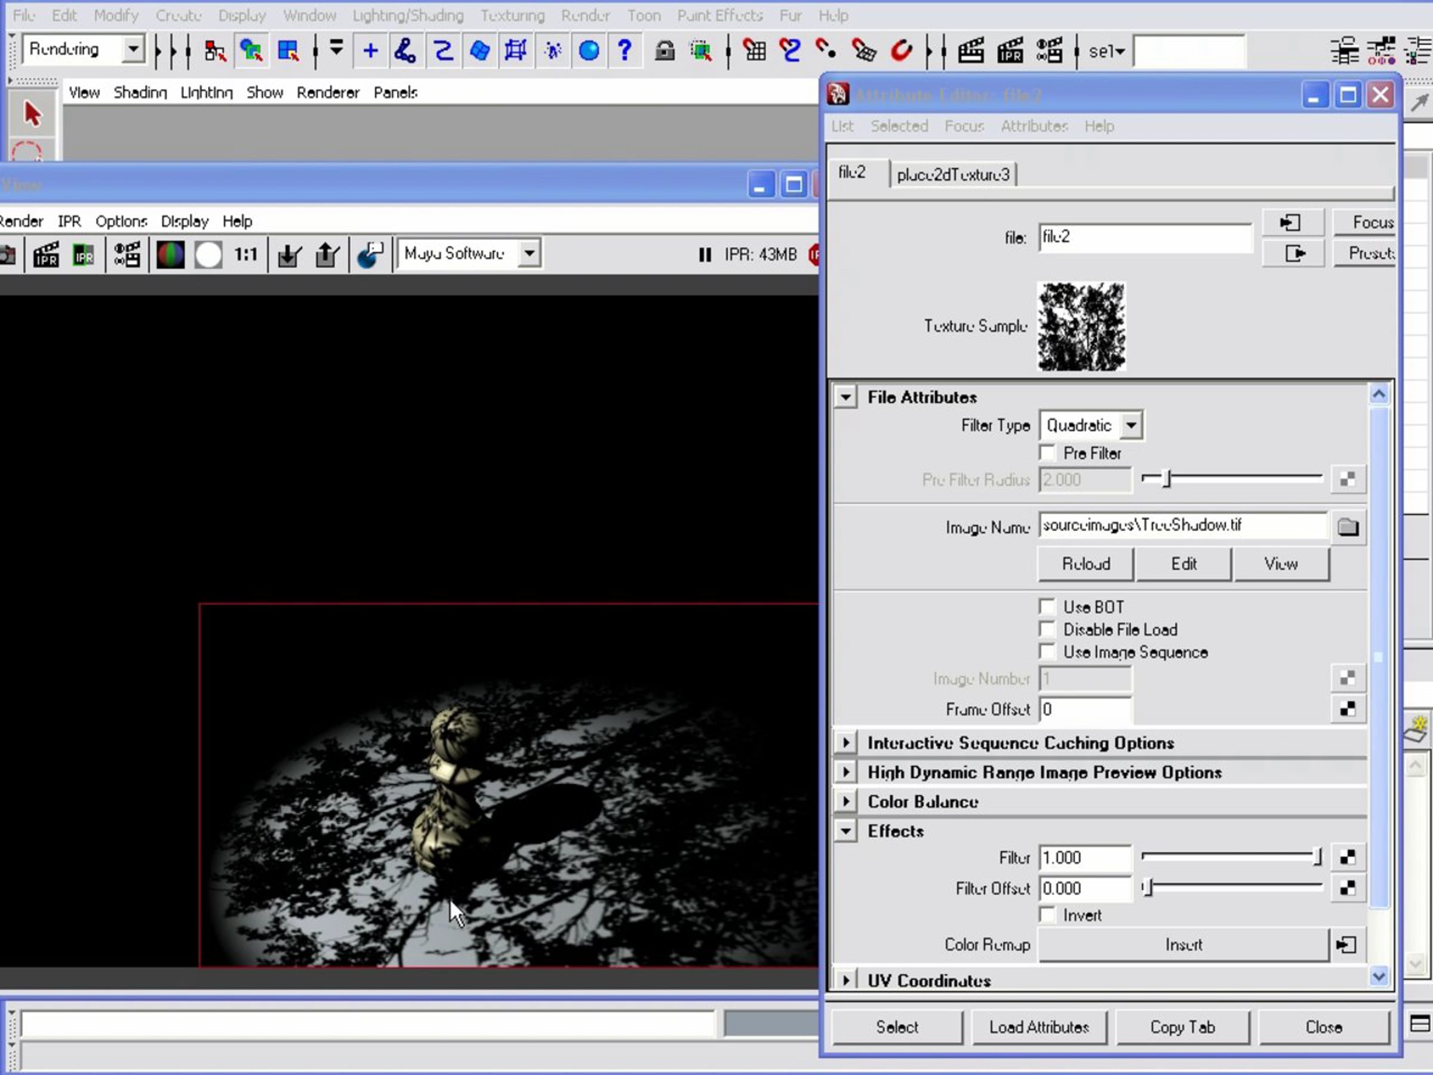
Task: Click the Reload button
Action: tap(1085, 564)
